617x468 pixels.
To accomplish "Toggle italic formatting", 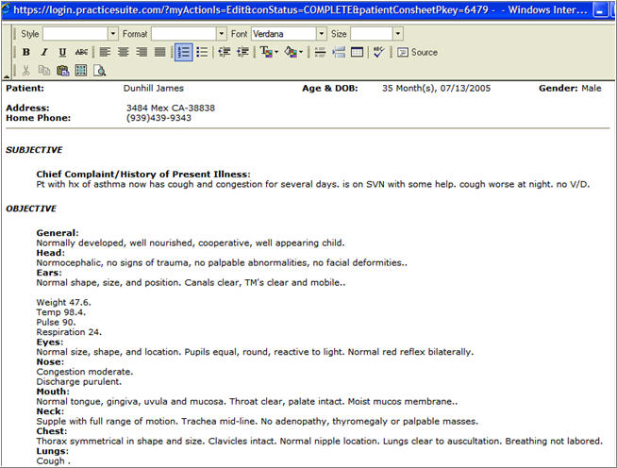I will click(43, 52).
